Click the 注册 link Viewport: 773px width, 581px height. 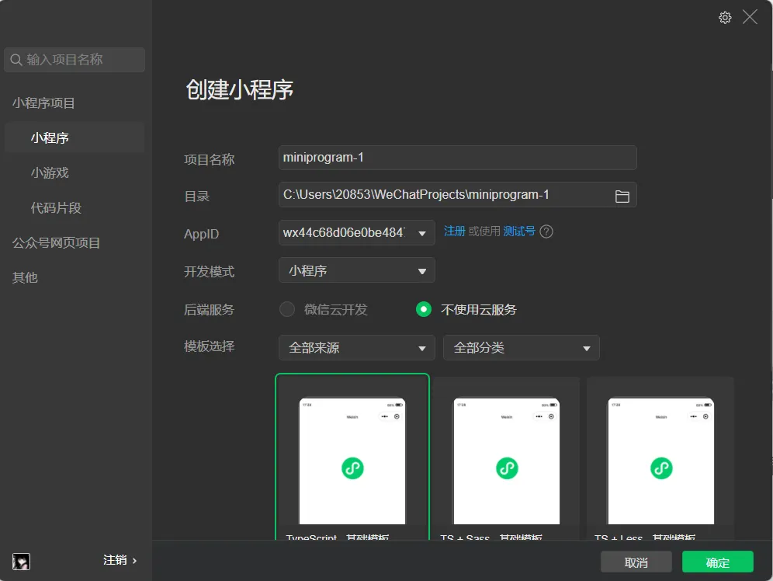pos(454,231)
